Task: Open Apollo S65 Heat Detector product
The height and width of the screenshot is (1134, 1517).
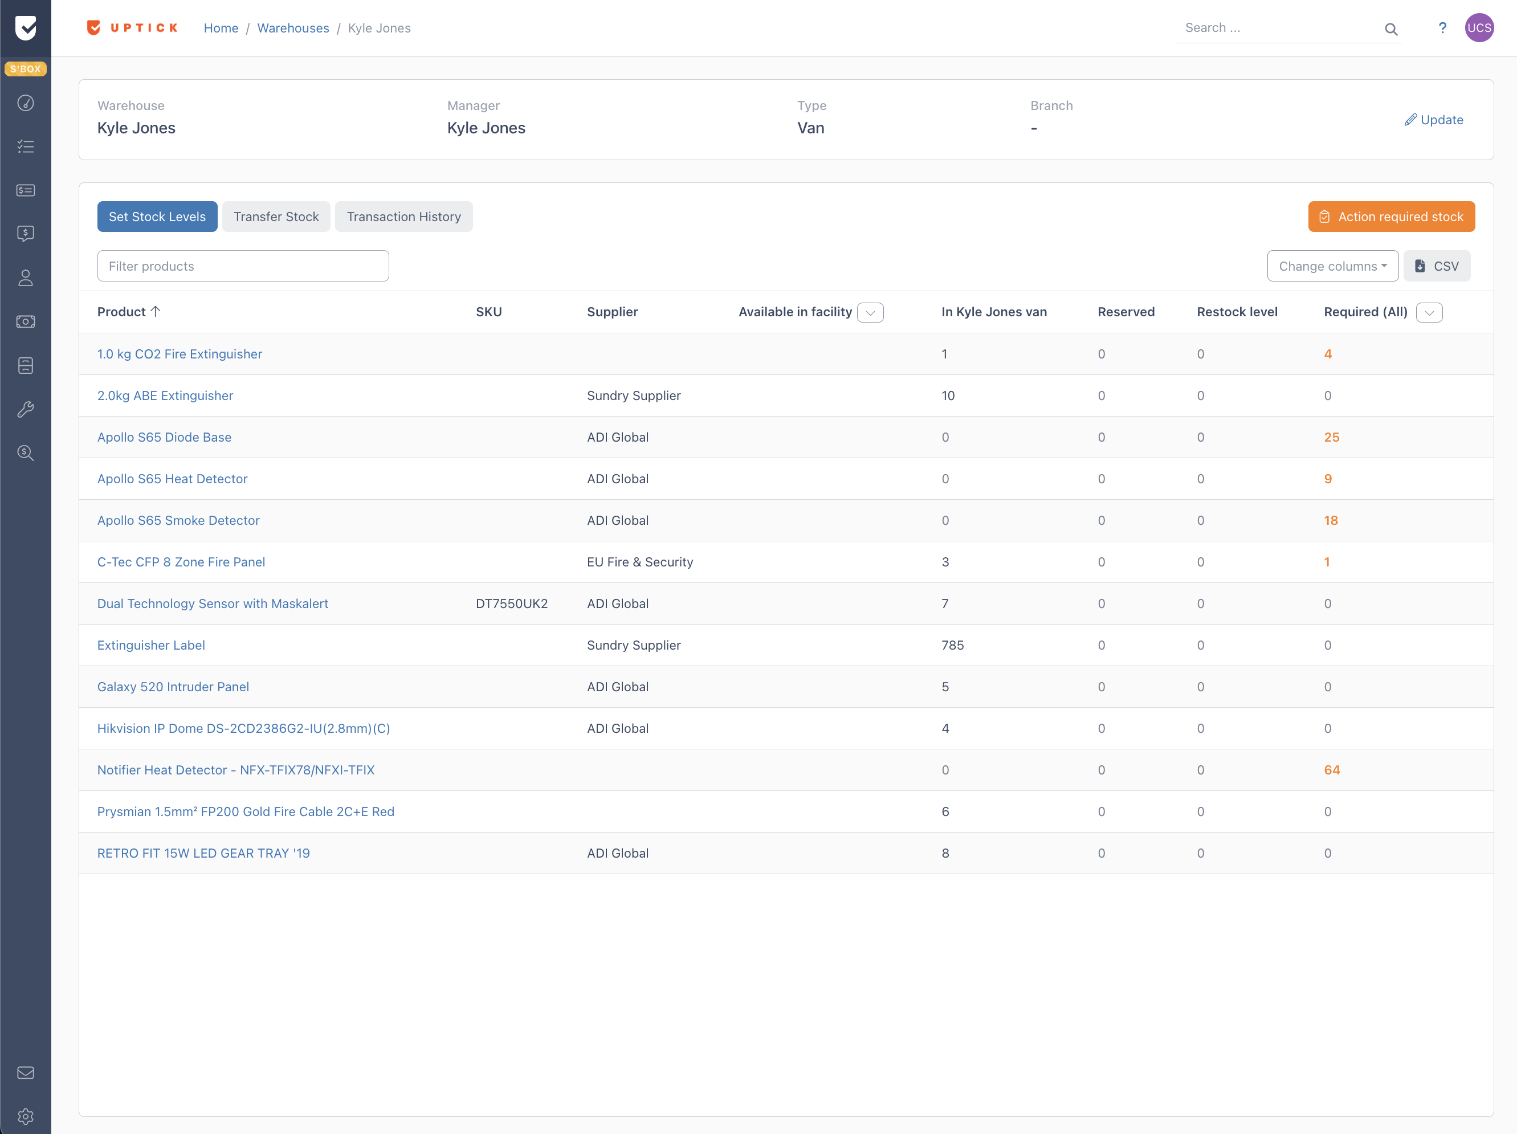Action: 172,479
